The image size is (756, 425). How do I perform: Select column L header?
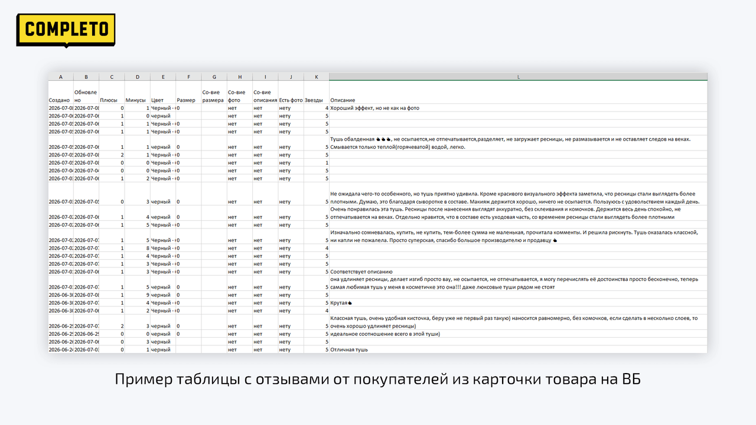[x=518, y=77]
